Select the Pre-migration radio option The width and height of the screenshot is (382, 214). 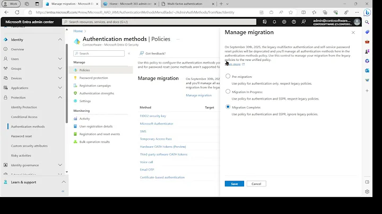[x=228, y=76]
